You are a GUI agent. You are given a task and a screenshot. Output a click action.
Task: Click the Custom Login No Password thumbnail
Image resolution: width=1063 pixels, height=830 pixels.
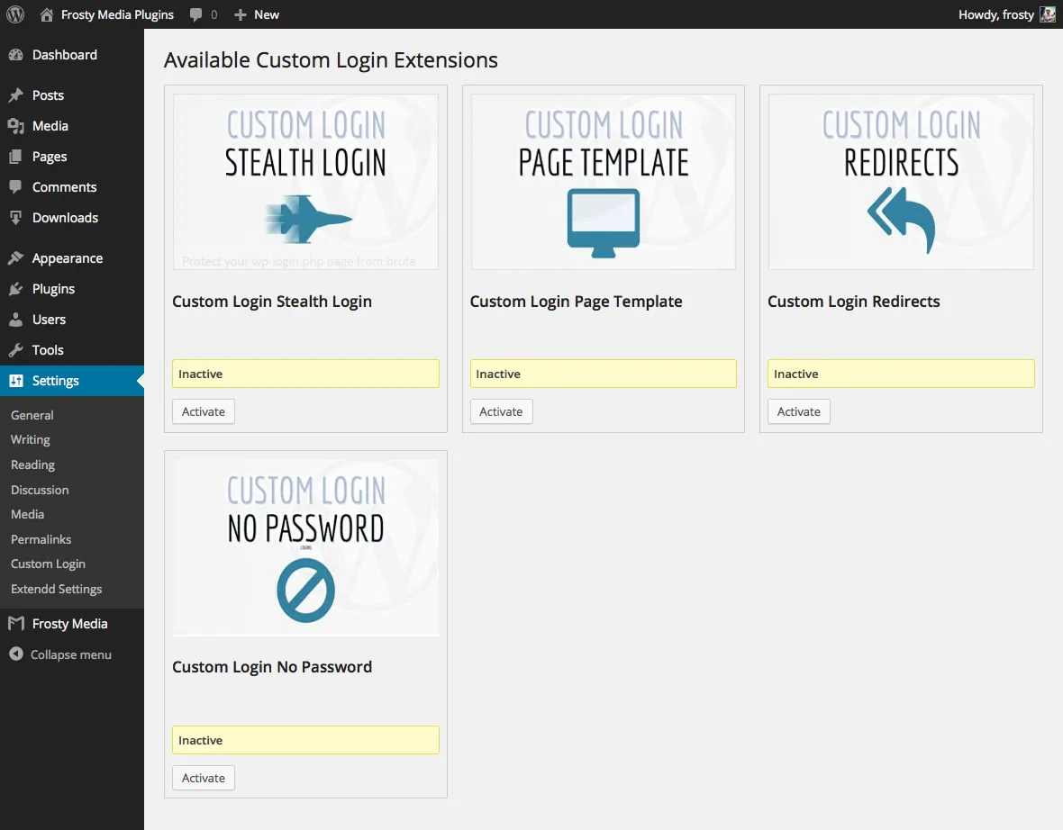click(304, 546)
